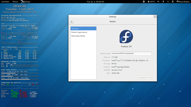Click the Xorg process row
Image resolution: width=191 pixels, height=107 pixels.
(19, 52)
